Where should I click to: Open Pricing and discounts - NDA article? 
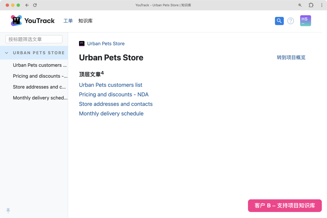114,94
